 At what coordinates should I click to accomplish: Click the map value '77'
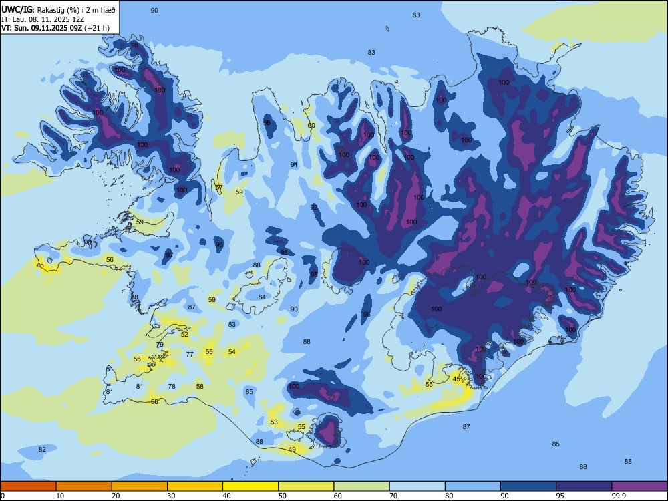click(190, 354)
